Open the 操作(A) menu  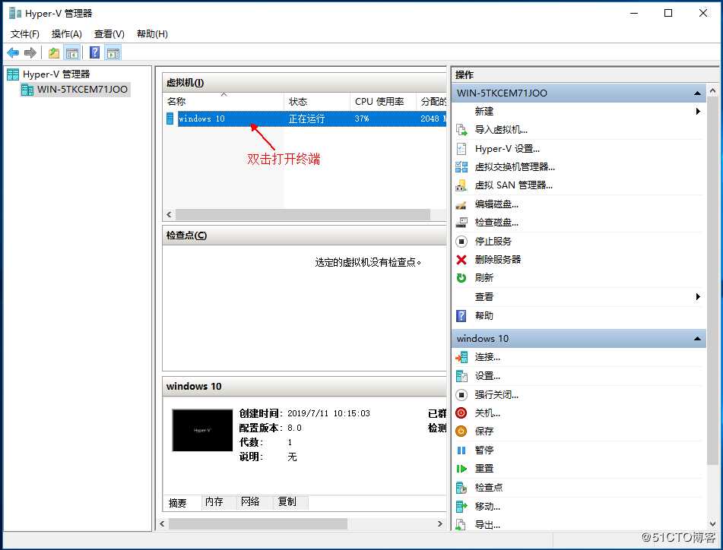[67, 34]
